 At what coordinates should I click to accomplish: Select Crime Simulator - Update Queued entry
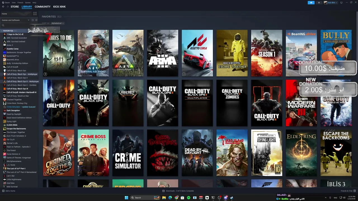[x=21, y=107]
